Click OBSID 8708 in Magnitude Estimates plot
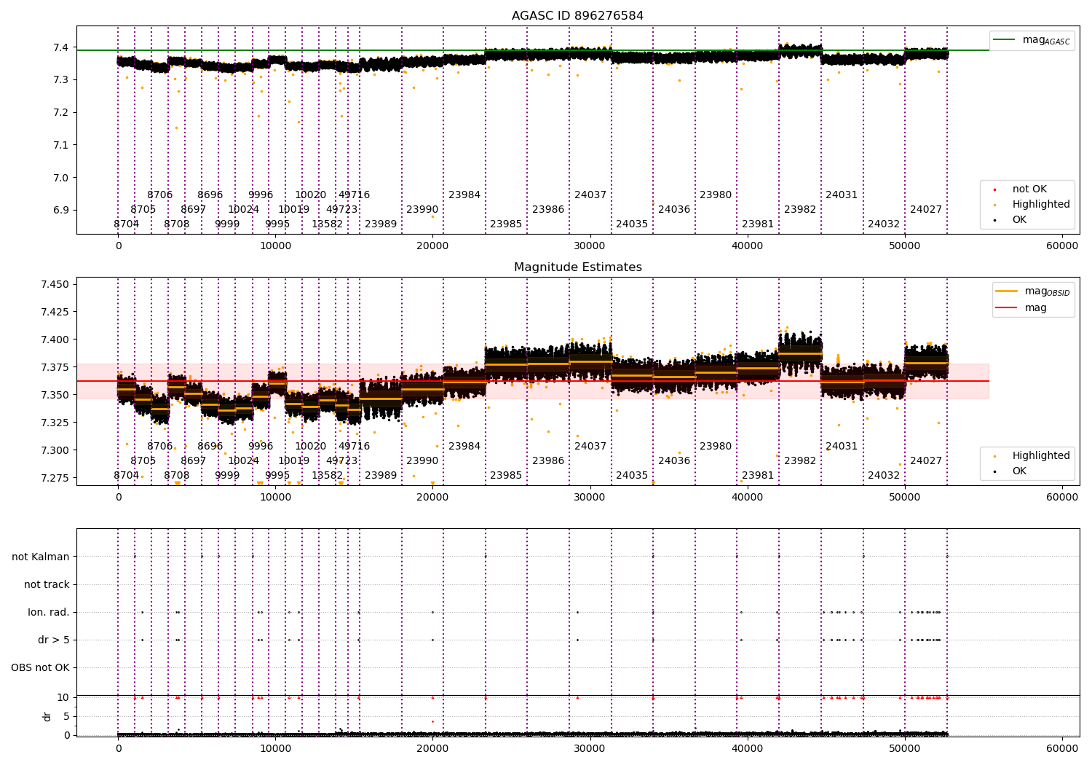This screenshot has height=765, width=1092. 176,476
